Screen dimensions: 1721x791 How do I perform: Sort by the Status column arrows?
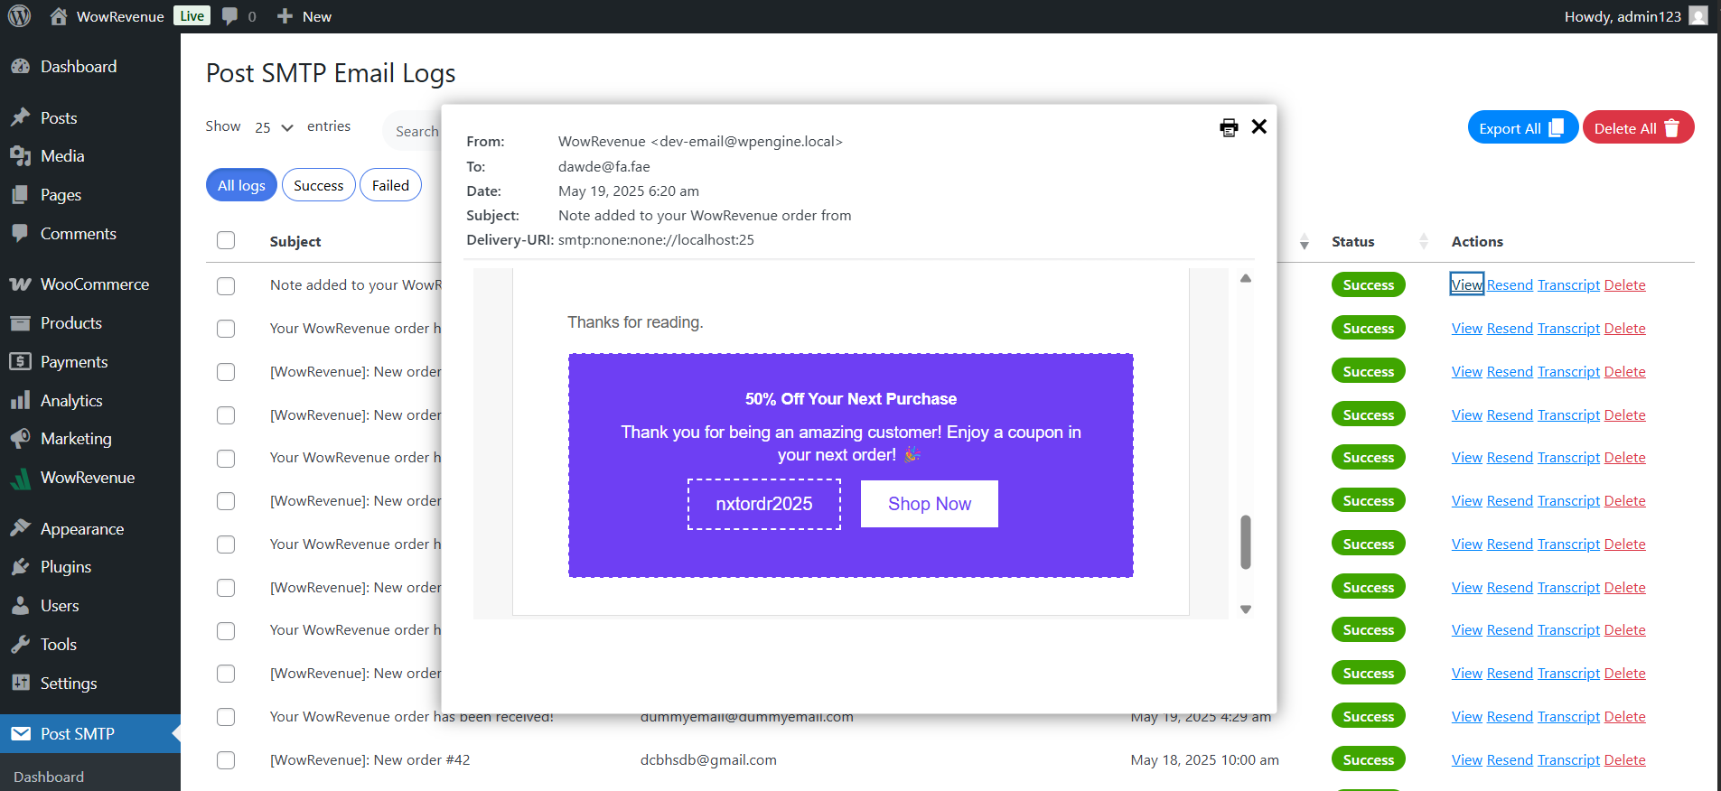click(1424, 241)
